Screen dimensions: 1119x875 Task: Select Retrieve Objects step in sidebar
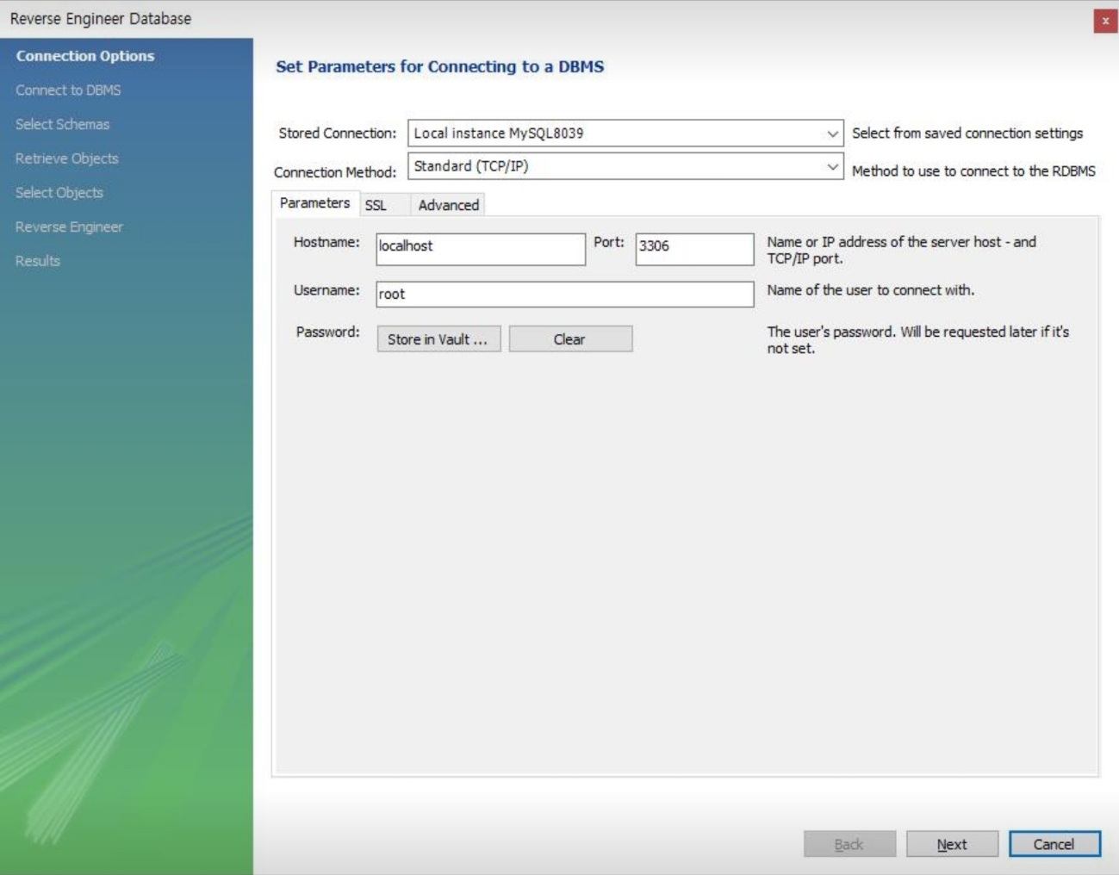67,158
